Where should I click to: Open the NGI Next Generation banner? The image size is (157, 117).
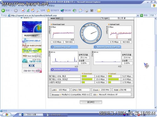click(x=32, y=56)
